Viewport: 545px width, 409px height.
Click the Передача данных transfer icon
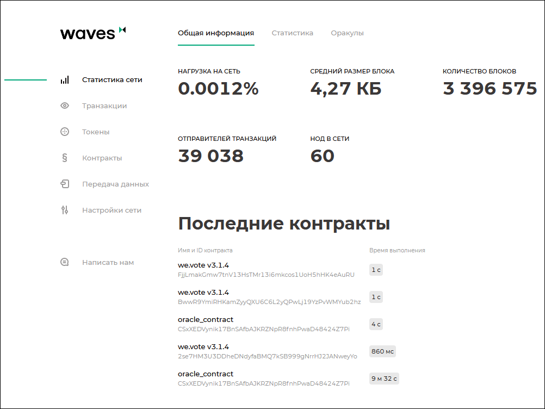pyautogui.click(x=65, y=184)
